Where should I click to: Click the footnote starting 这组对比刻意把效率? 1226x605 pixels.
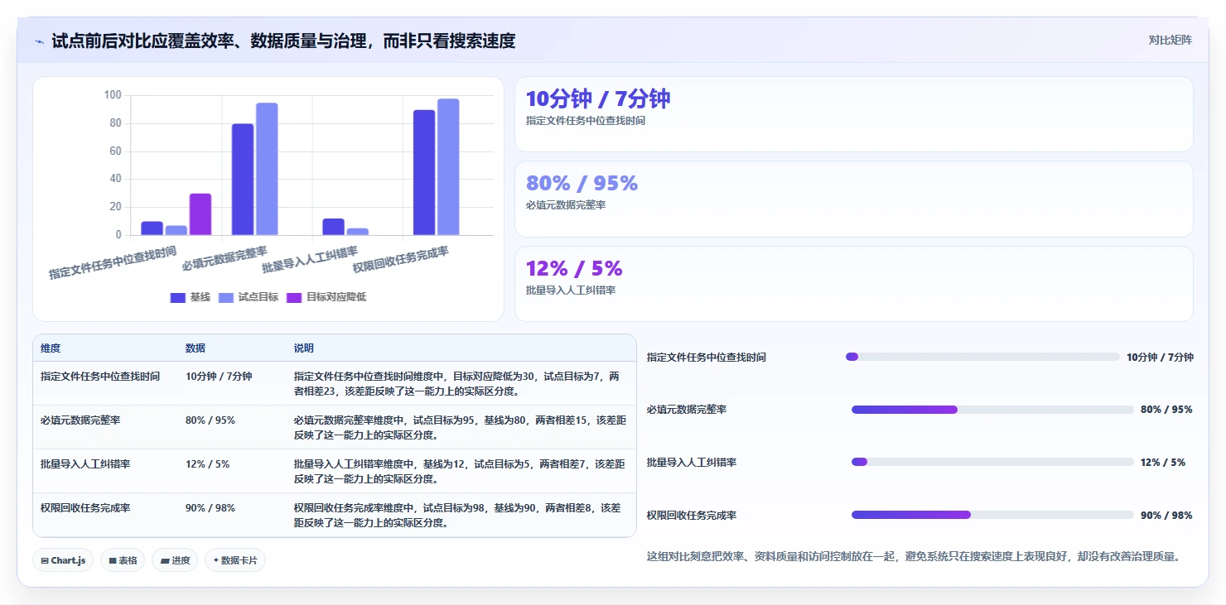914,556
